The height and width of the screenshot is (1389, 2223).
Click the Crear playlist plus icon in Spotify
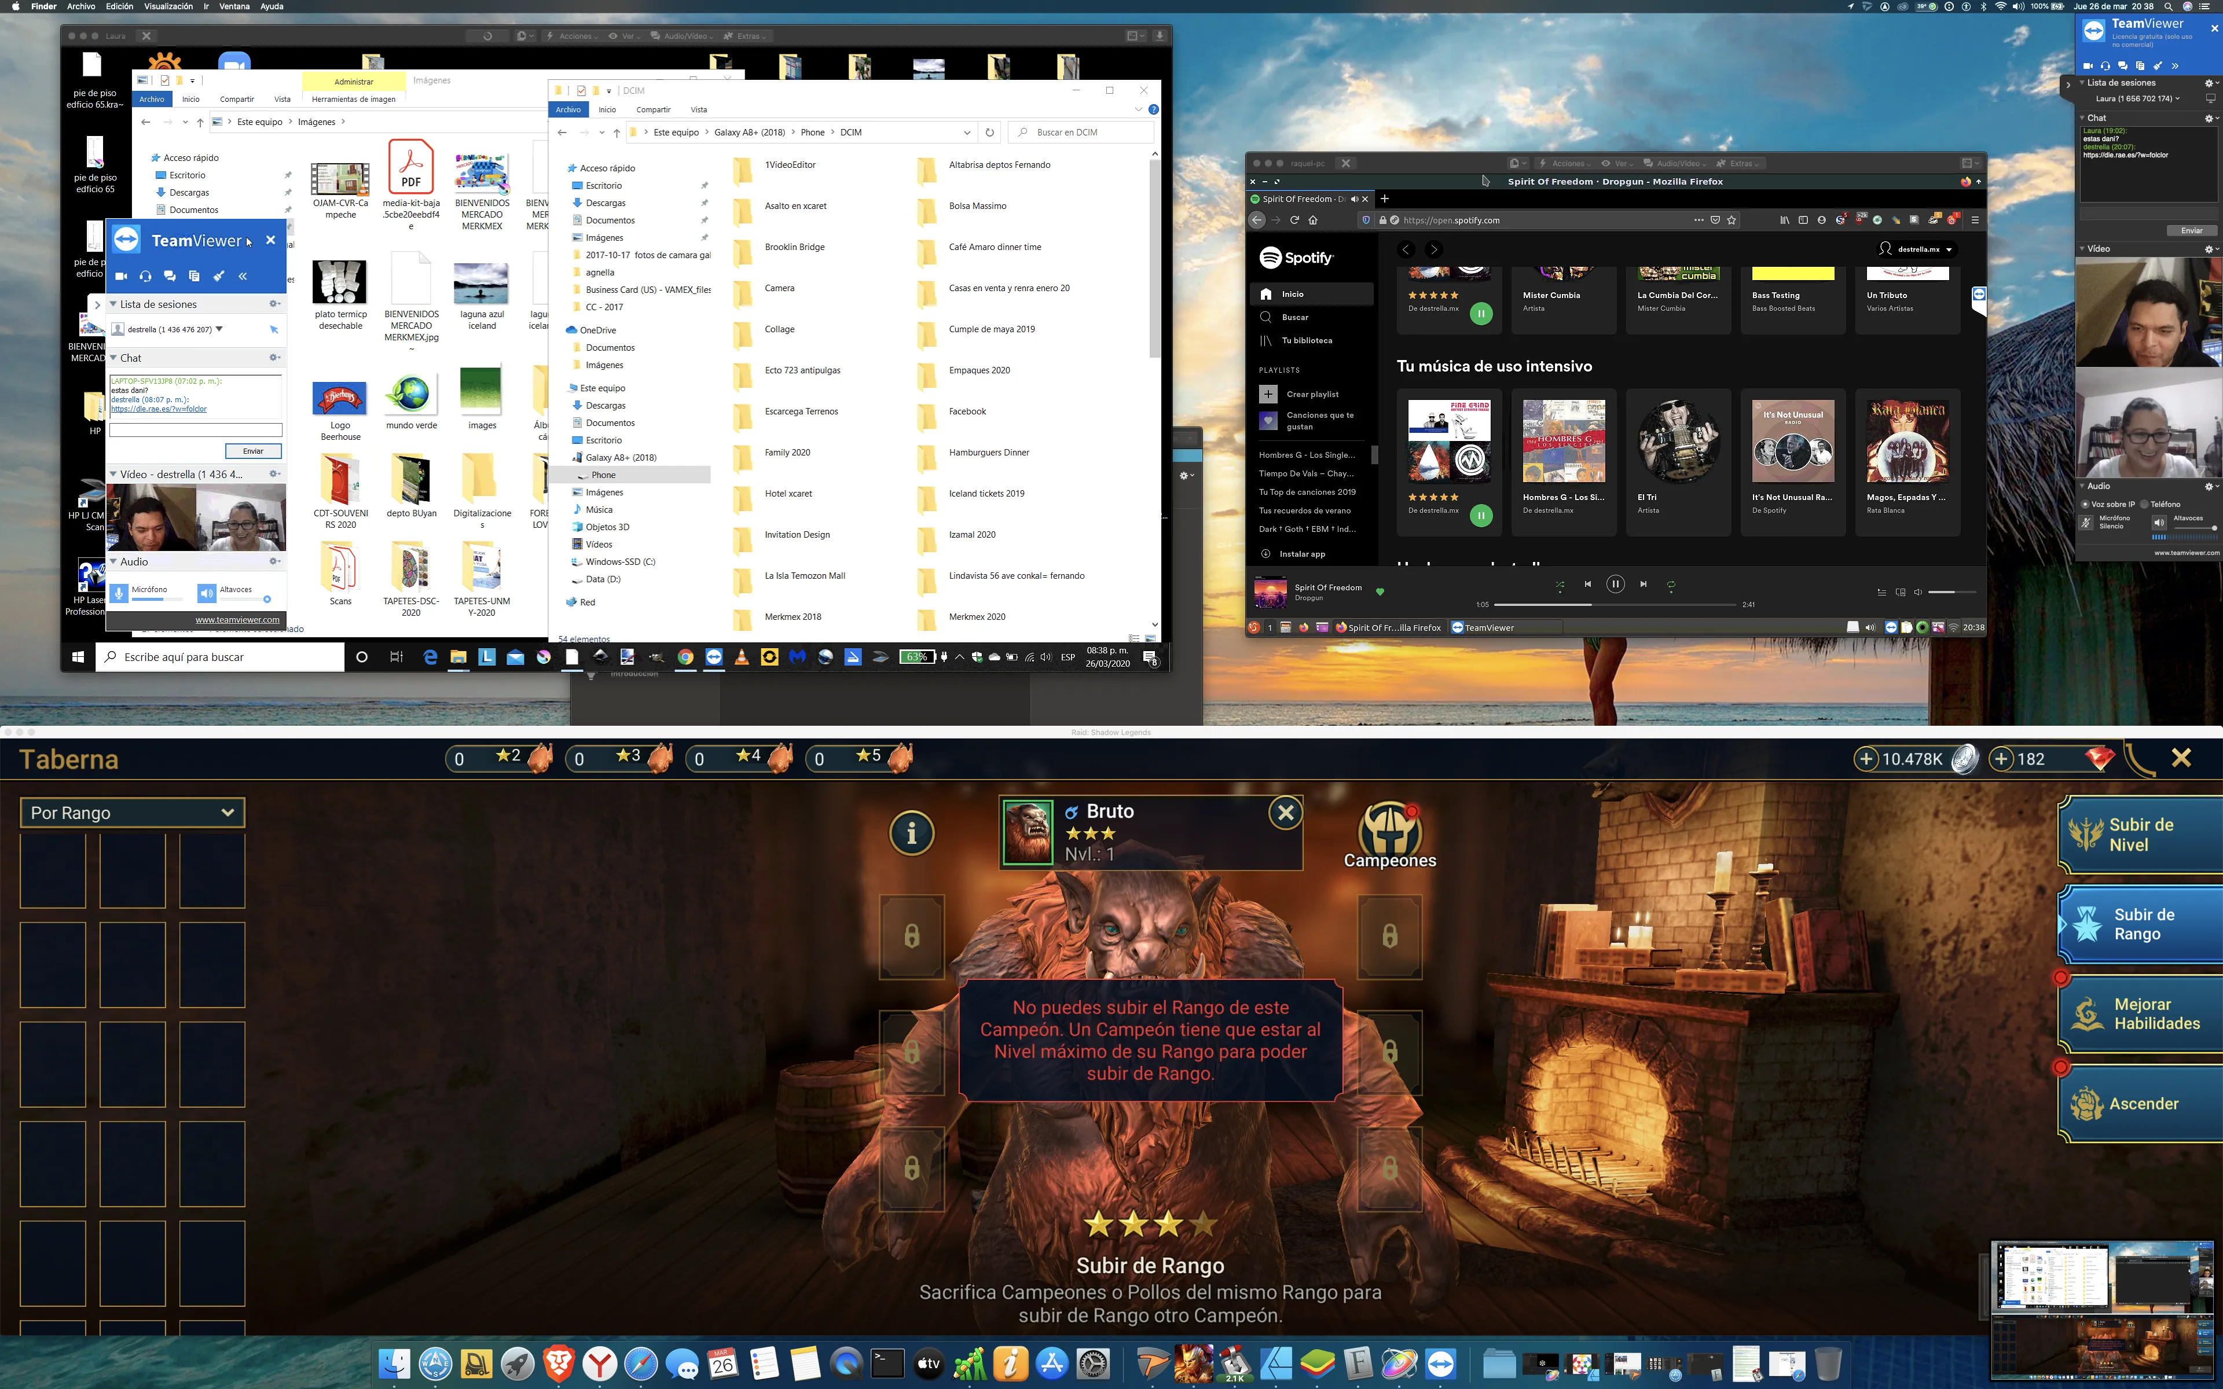pyautogui.click(x=1268, y=394)
